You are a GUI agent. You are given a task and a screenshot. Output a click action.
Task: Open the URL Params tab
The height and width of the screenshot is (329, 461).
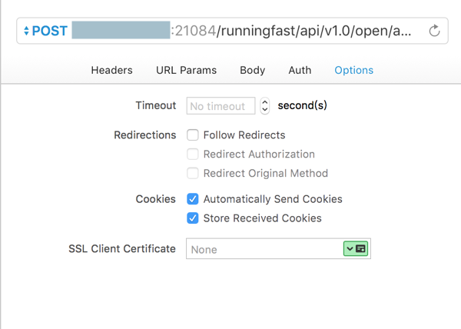pyautogui.click(x=186, y=70)
